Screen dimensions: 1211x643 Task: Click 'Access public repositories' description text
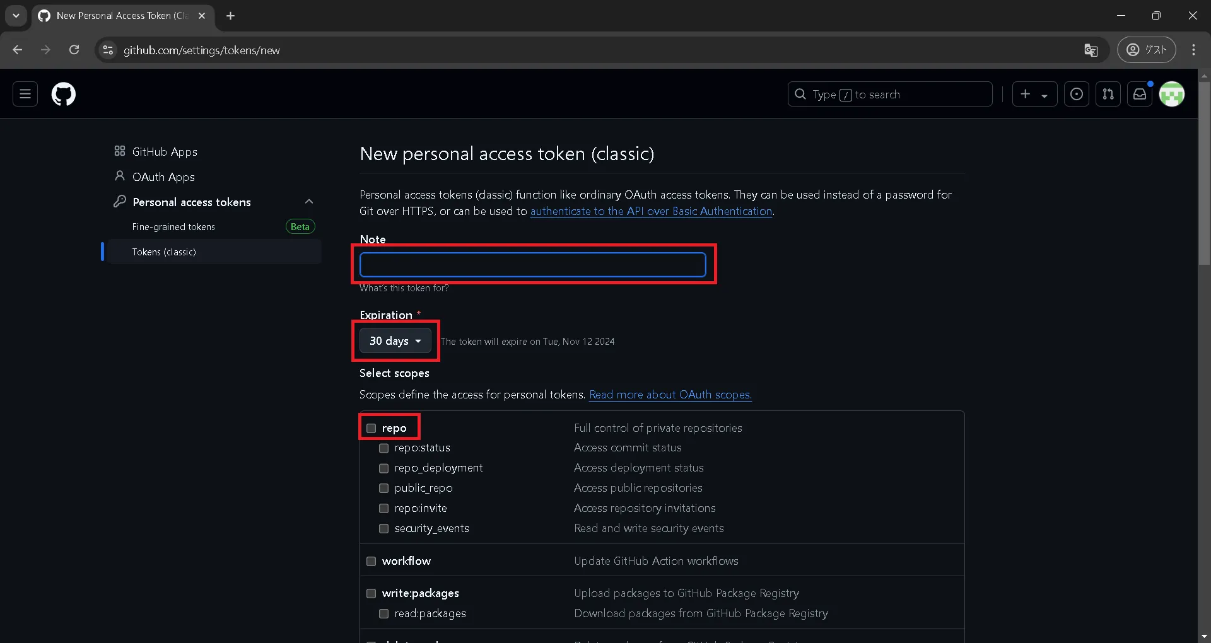click(638, 488)
